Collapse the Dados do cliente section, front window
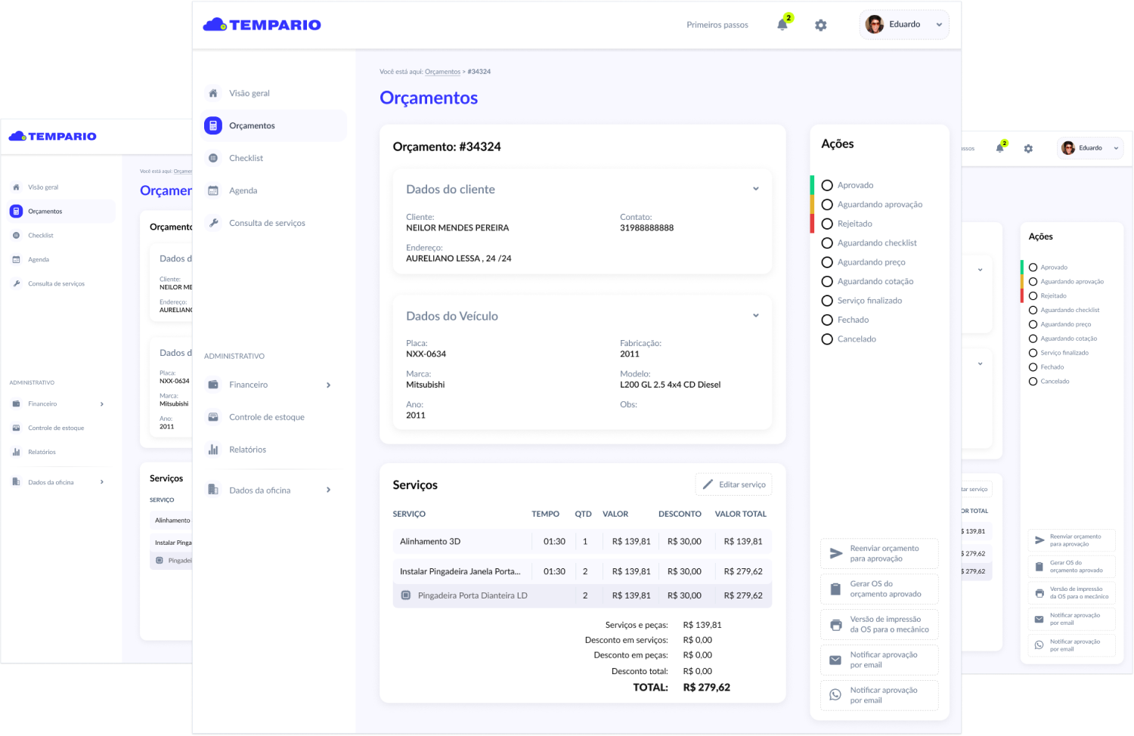 tap(755, 189)
